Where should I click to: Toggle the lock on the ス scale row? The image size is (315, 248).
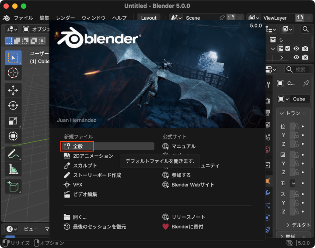coord(297,194)
